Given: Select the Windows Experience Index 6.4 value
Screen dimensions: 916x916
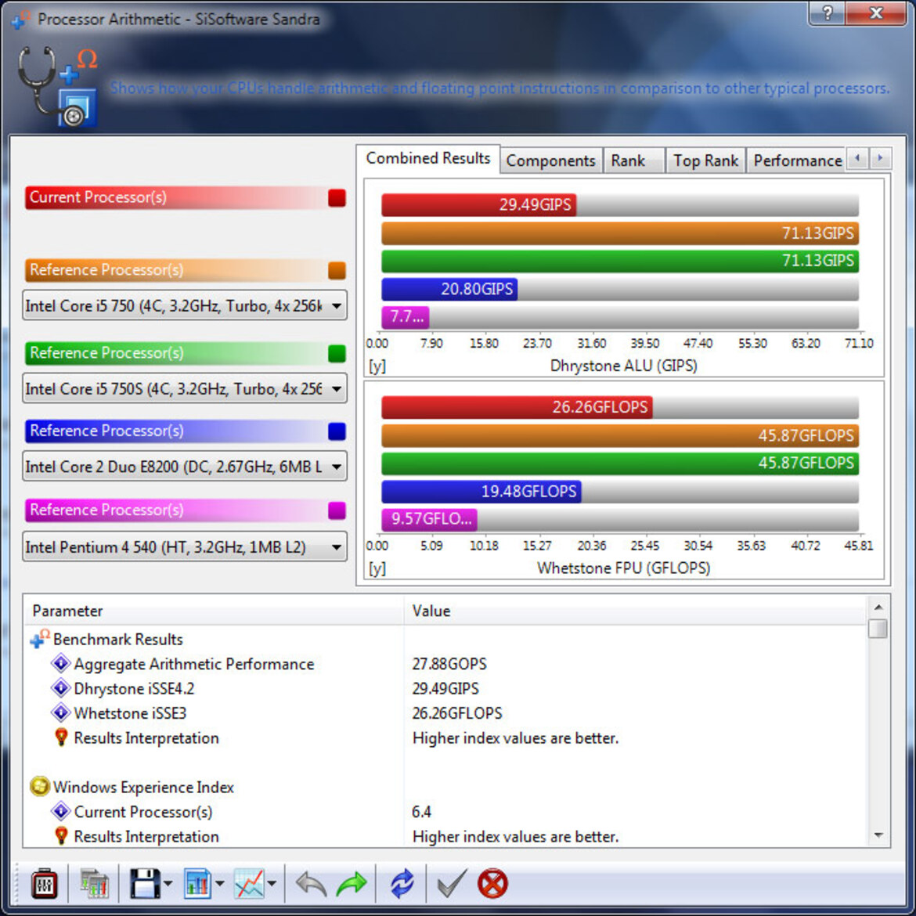Looking at the screenshot, I should point(421,811).
